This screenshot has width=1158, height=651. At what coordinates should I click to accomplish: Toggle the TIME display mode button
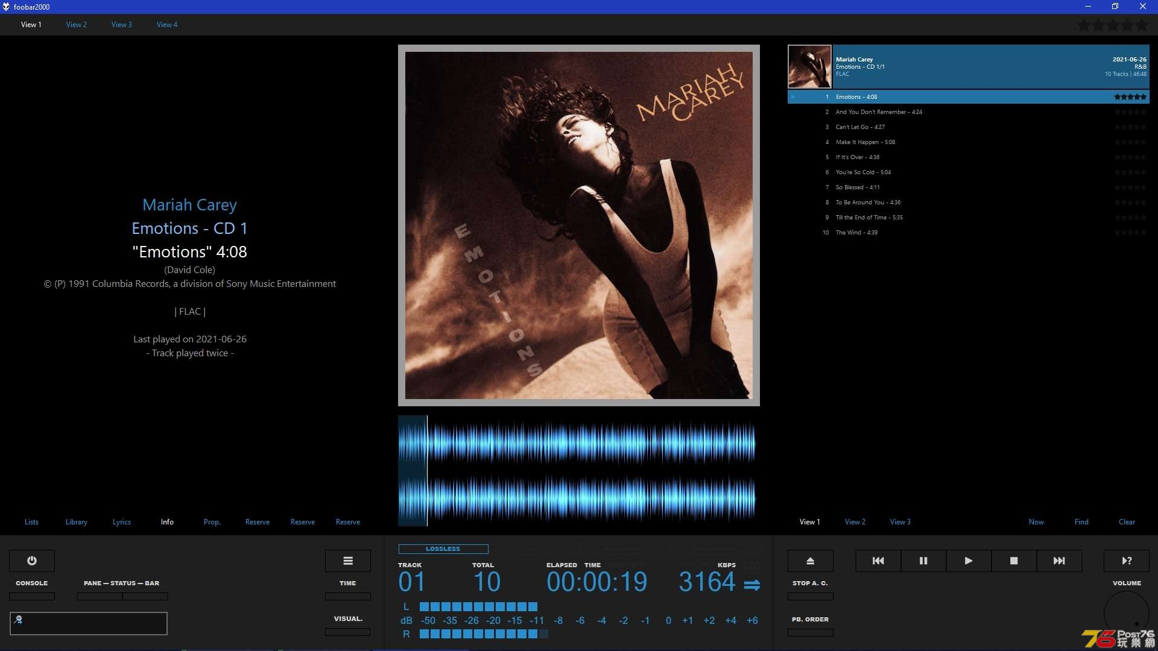coord(348,596)
